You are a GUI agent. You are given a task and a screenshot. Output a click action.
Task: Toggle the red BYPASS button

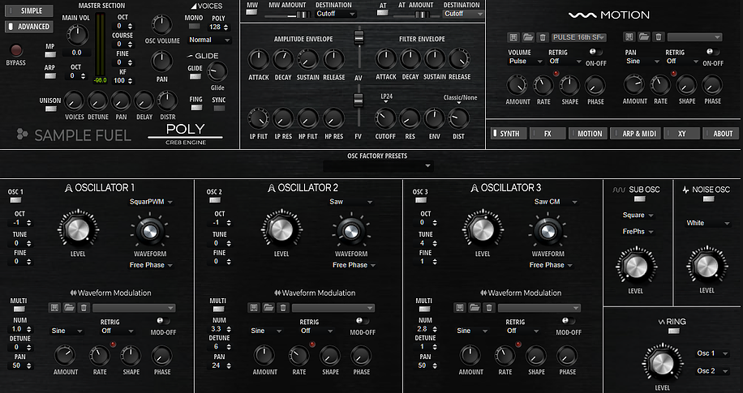click(x=16, y=50)
